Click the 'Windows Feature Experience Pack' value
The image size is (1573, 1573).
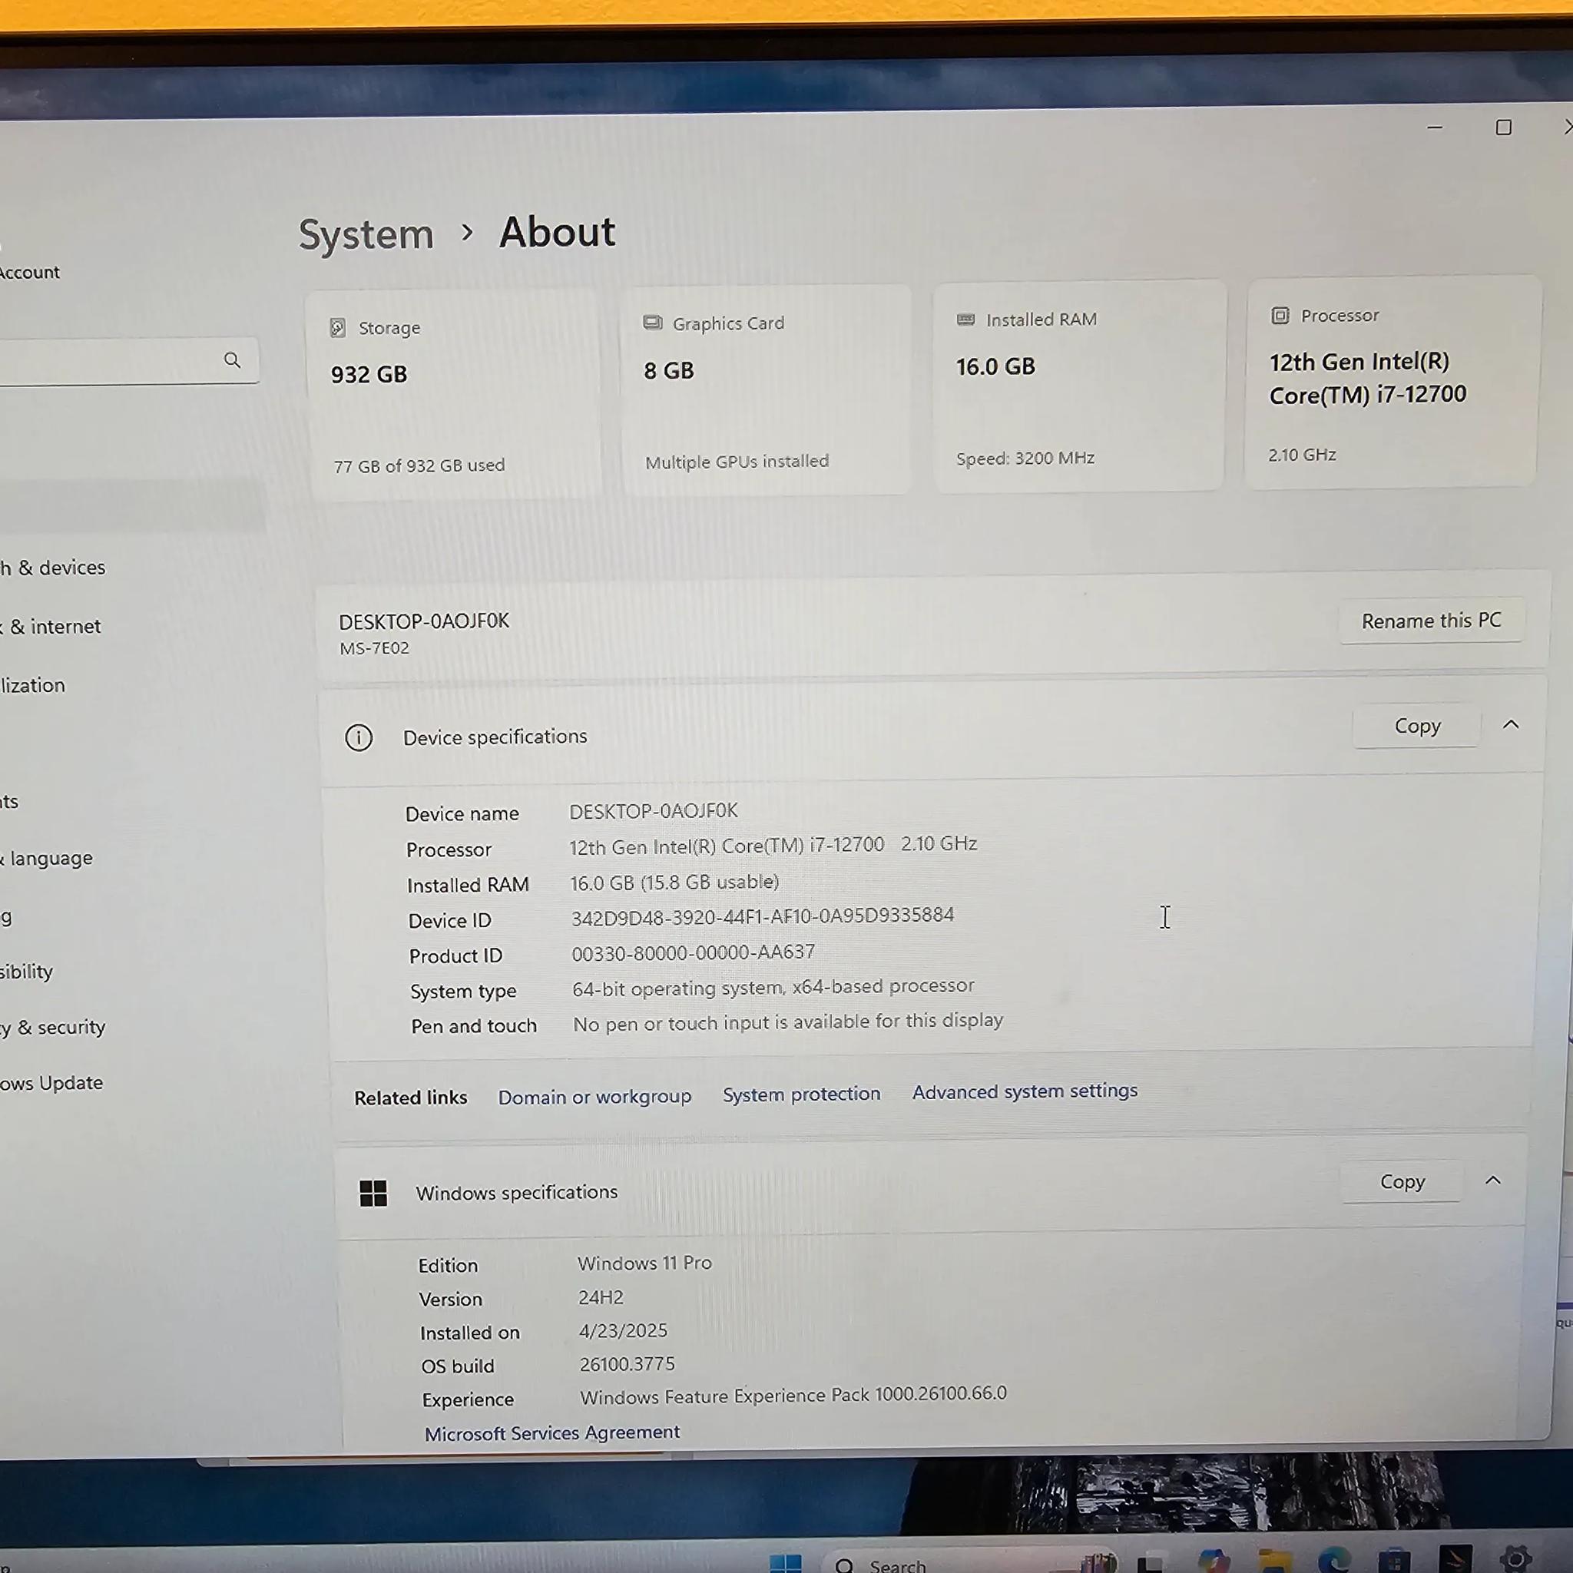point(793,1396)
